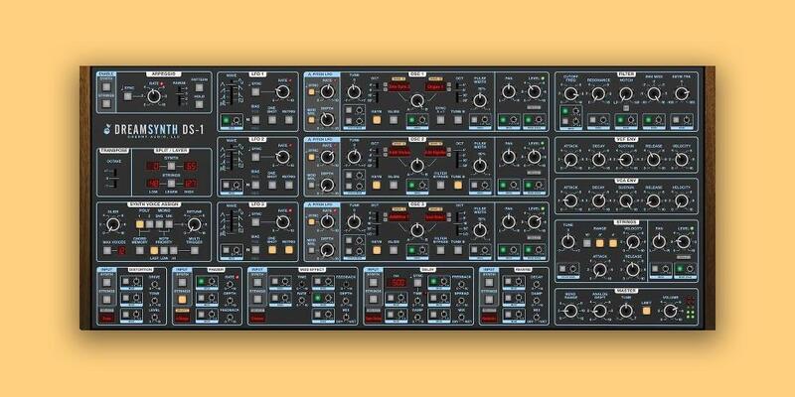Click the Arpeggio Rate knob
Screen dimensions: 795x397
click(x=154, y=95)
